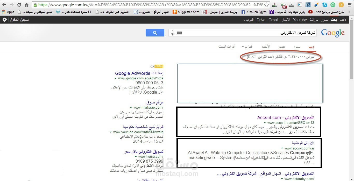Bookmark this page with the star icon
This screenshot has width=354, height=181.
(267, 5)
